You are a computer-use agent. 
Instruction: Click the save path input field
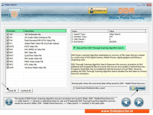(x=100, y=88)
